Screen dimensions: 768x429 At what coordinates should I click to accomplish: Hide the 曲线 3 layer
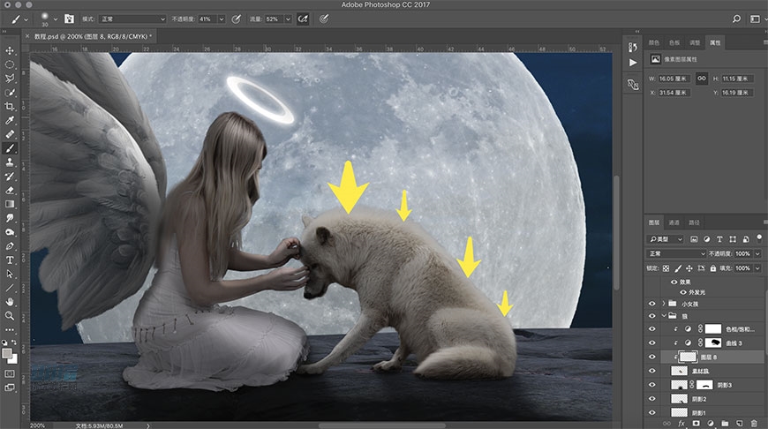[652, 342]
